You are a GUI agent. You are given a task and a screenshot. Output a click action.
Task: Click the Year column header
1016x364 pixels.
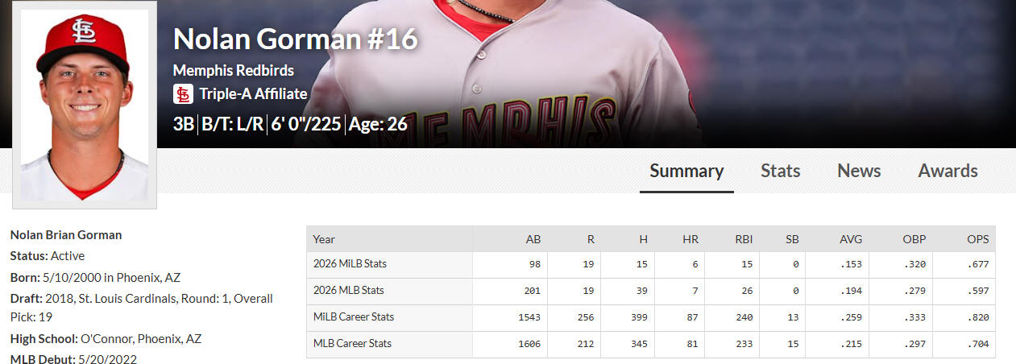tap(324, 239)
